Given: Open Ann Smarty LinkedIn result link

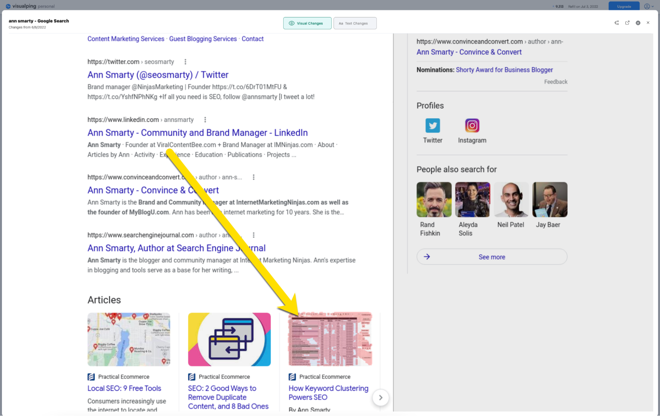Looking at the screenshot, I should pyautogui.click(x=197, y=133).
